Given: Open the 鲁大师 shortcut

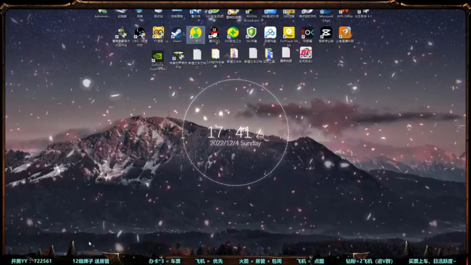Looking at the screenshot, I should tap(195, 14).
